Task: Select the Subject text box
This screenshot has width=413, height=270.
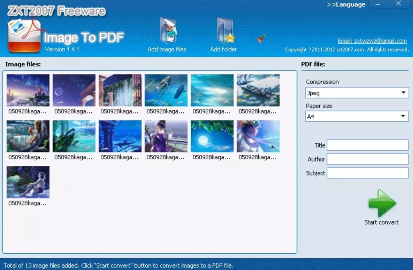Action: coord(367,173)
